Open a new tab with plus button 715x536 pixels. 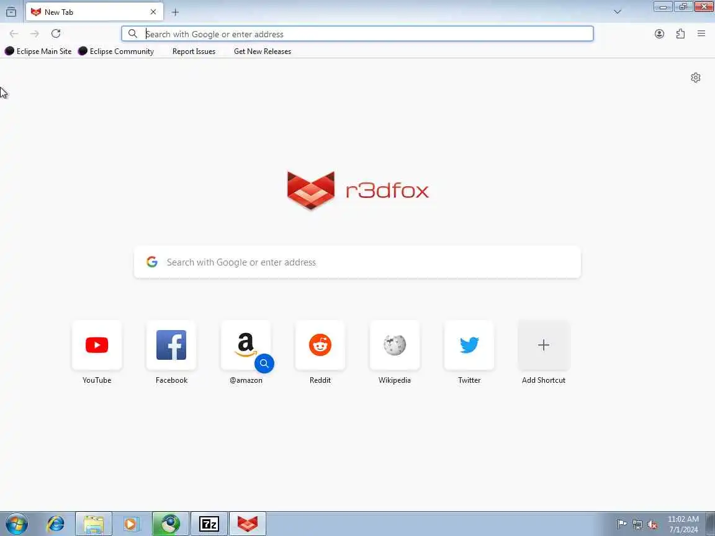click(x=175, y=12)
